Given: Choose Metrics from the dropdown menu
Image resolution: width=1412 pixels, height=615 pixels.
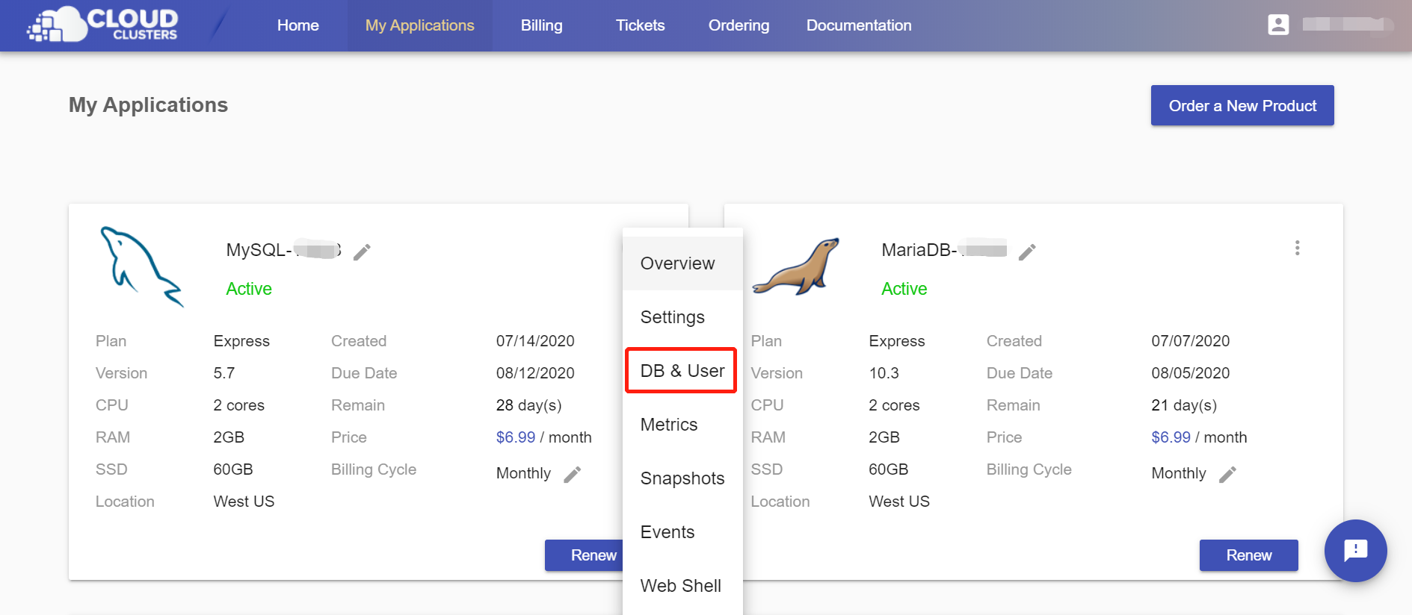Looking at the screenshot, I should tap(682, 425).
